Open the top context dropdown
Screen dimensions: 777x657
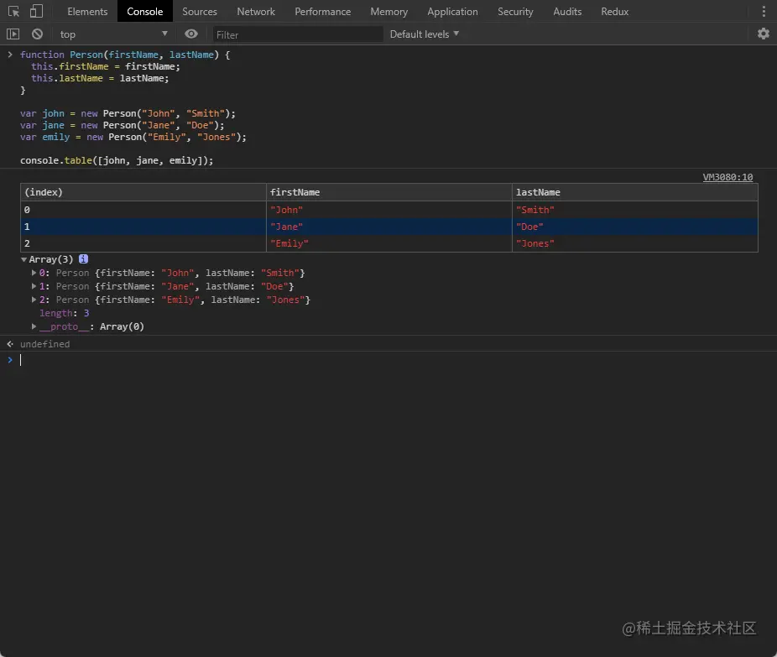coord(113,34)
